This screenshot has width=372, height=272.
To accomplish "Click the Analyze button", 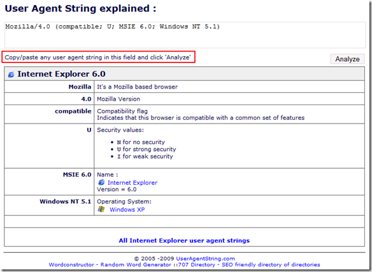I will point(347,59).
